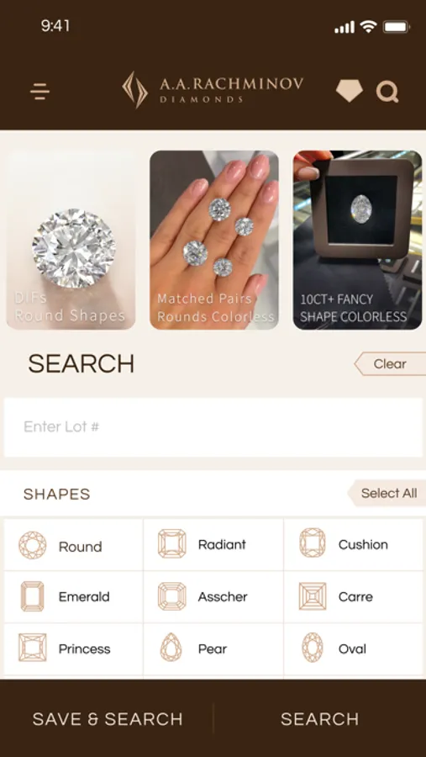Open Matched Pairs Rounds Colorless card
Viewport: 426px width, 757px height.
[214, 240]
